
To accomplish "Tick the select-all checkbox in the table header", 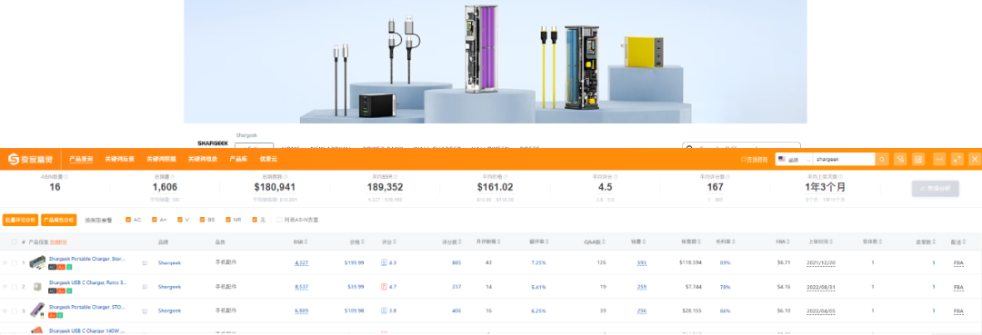I will coord(14,241).
